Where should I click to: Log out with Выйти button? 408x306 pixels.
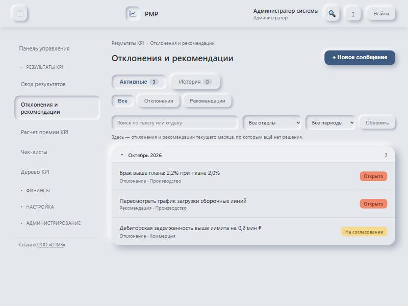pos(381,14)
